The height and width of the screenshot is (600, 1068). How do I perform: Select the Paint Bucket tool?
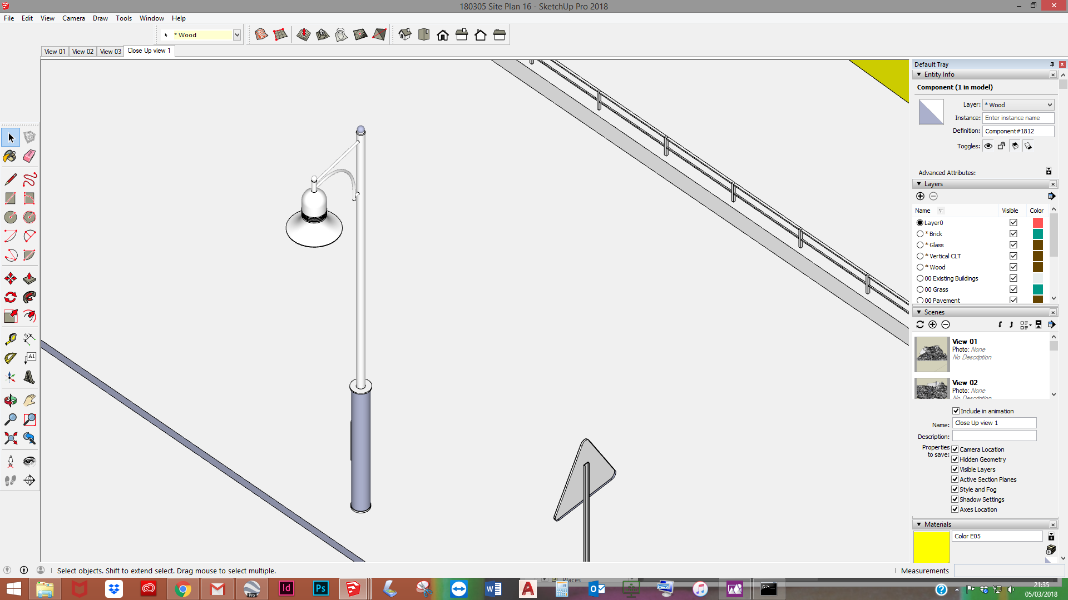10,156
